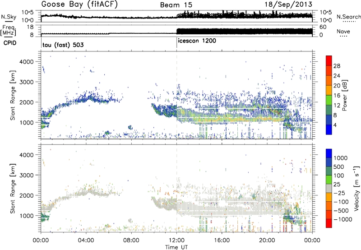This screenshot has height=250, width=361.
Task: Click the '16:00' time axis tick label
Action: (x=222, y=241)
